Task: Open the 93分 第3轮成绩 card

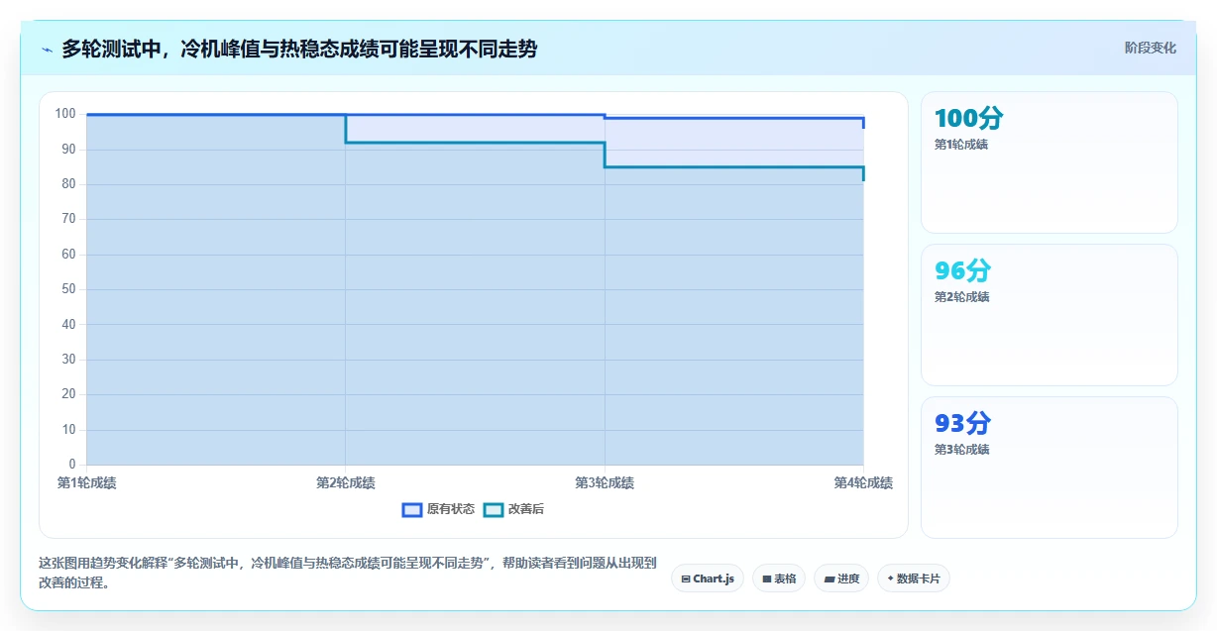Action: pyautogui.click(x=1050, y=468)
